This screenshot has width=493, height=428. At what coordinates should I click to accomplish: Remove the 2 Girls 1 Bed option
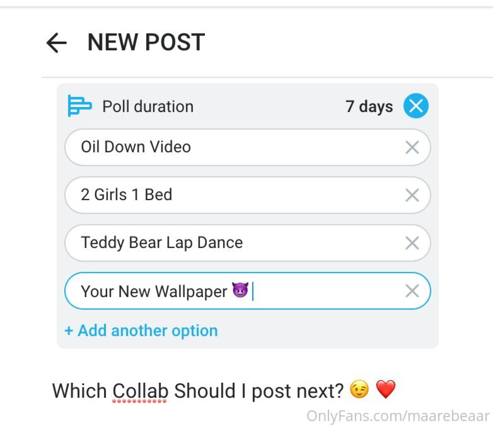click(412, 195)
